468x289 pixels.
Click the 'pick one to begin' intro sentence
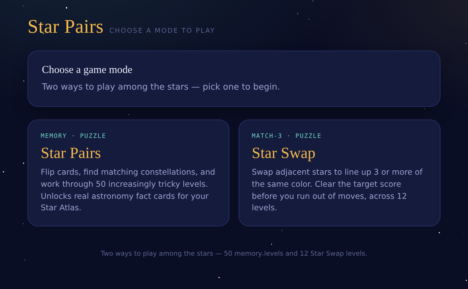coord(161,87)
